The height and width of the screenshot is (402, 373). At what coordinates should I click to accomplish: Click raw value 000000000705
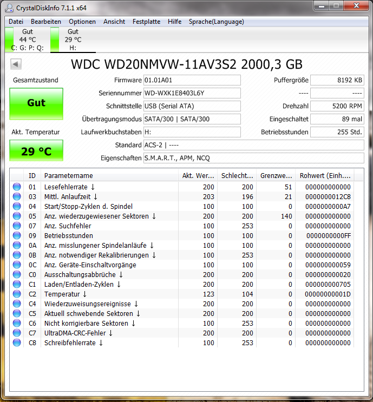328,285
